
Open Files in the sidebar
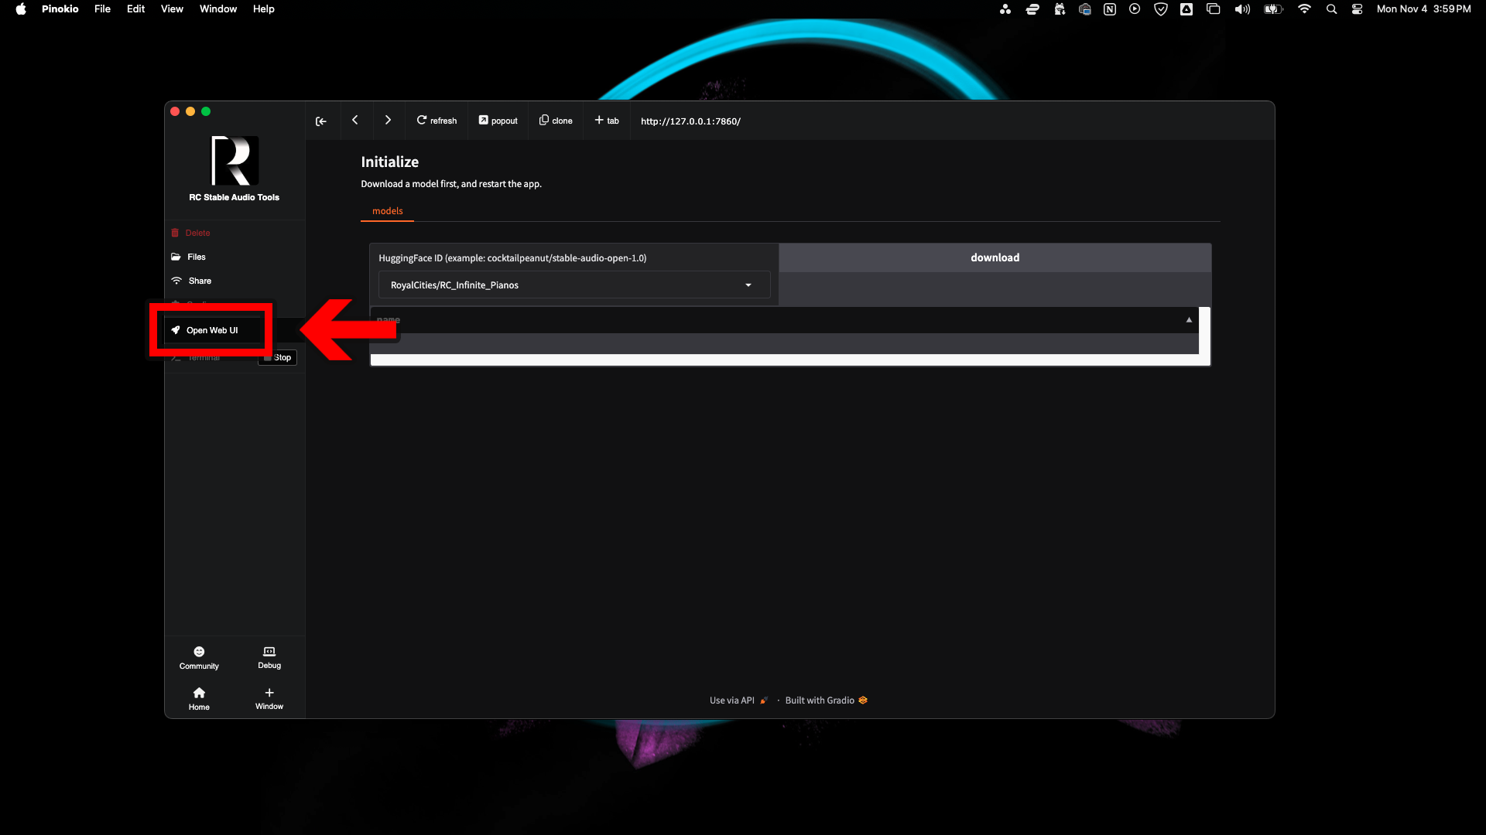(188, 257)
